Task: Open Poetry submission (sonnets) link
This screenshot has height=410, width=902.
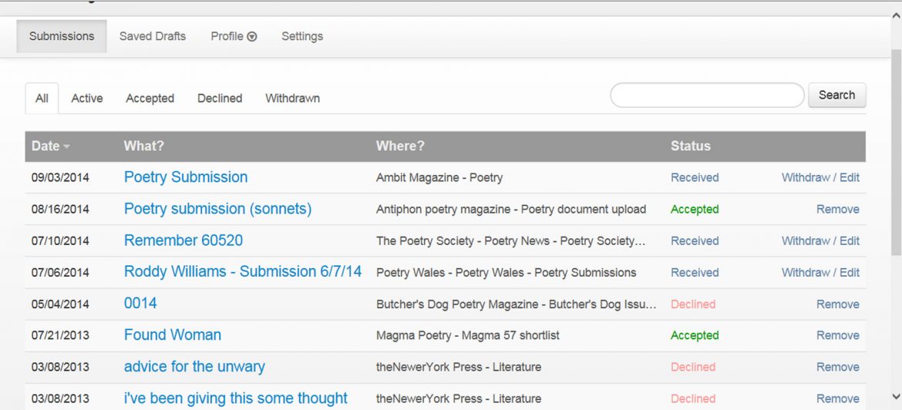Action: tap(217, 209)
